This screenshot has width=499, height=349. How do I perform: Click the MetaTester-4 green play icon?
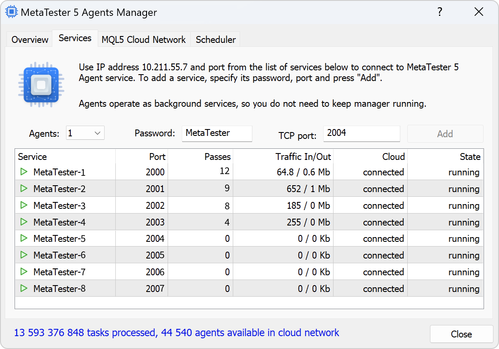pyautogui.click(x=24, y=222)
